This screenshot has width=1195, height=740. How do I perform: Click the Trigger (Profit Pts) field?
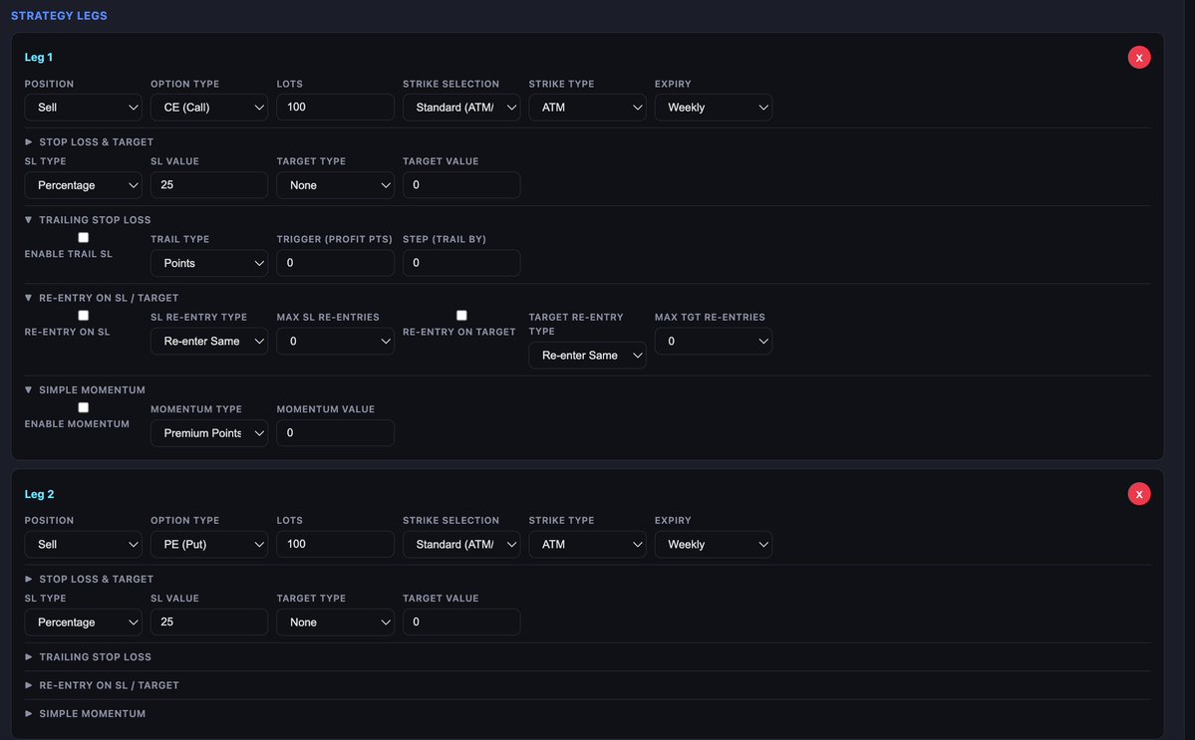pyautogui.click(x=335, y=263)
